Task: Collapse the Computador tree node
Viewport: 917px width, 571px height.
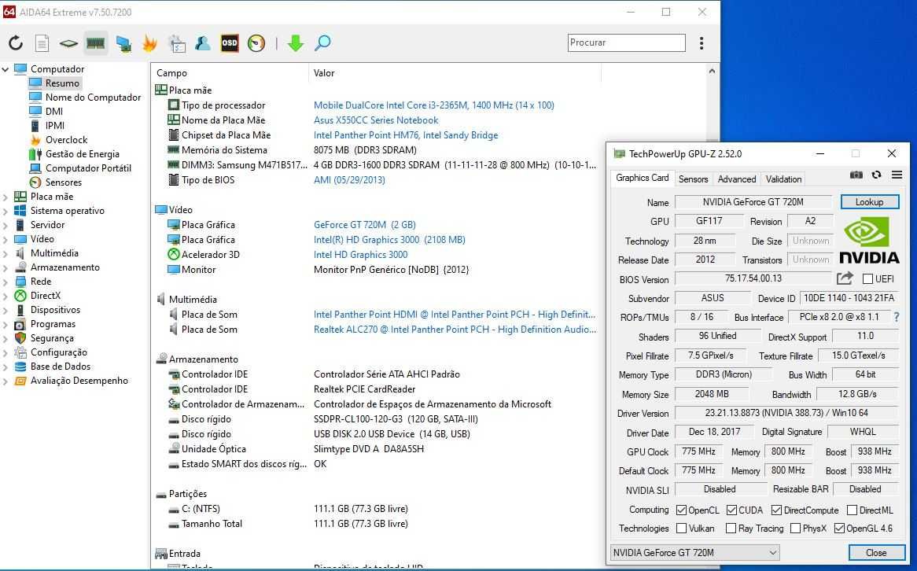Action: 6,69
